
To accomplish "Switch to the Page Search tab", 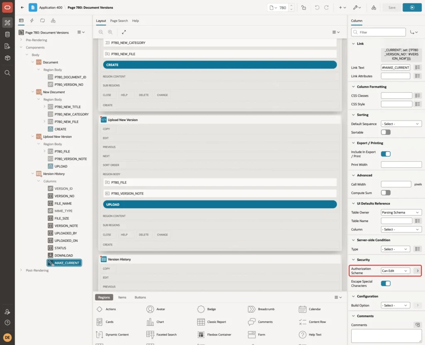I will pos(119,21).
